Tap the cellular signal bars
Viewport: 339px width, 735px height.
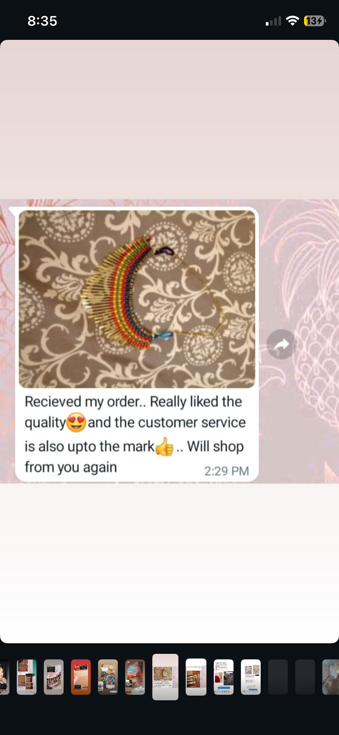pyautogui.click(x=273, y=21)
